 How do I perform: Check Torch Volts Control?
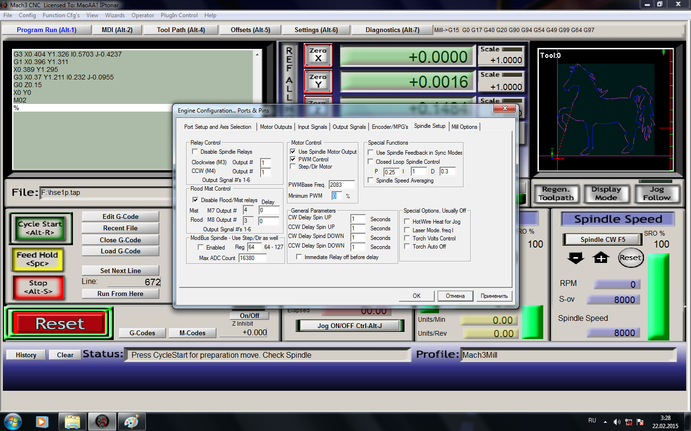[x=407, y=238]
